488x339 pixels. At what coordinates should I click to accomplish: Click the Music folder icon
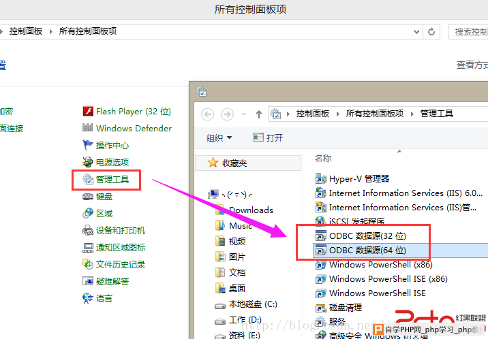coord(220,225)
